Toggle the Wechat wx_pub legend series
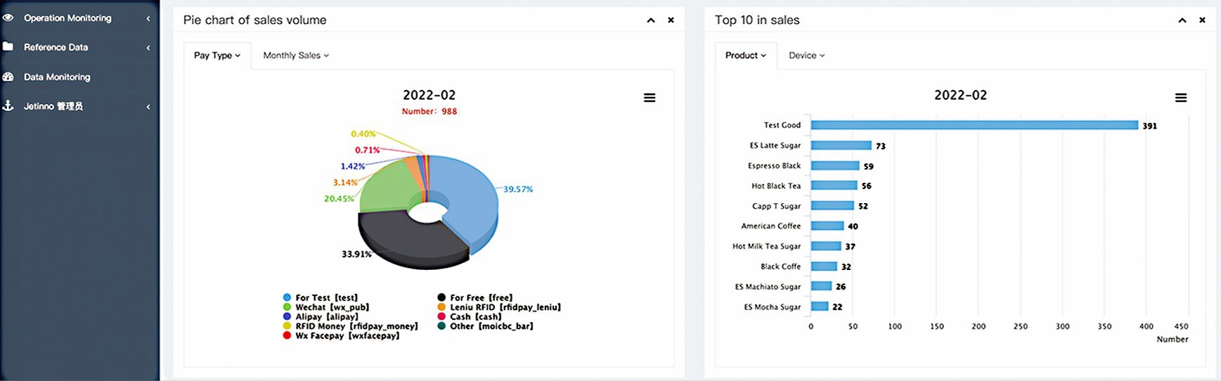Viewport: 1221px width, 381px height. pos(325,307)
